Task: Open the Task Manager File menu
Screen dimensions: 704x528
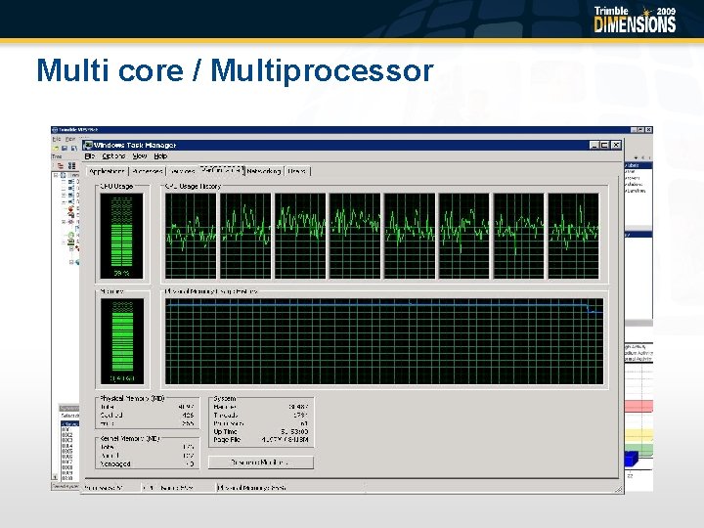Action: (x=90, y=156)
